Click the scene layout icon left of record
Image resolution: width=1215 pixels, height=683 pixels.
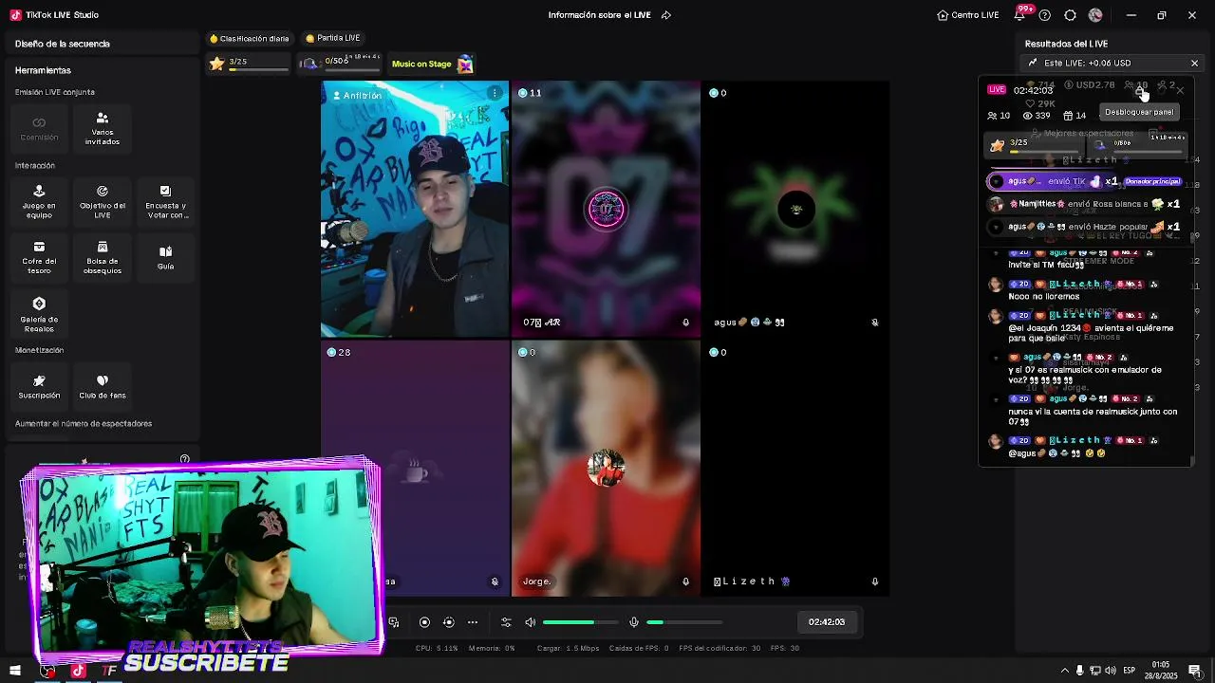point(394,622)
